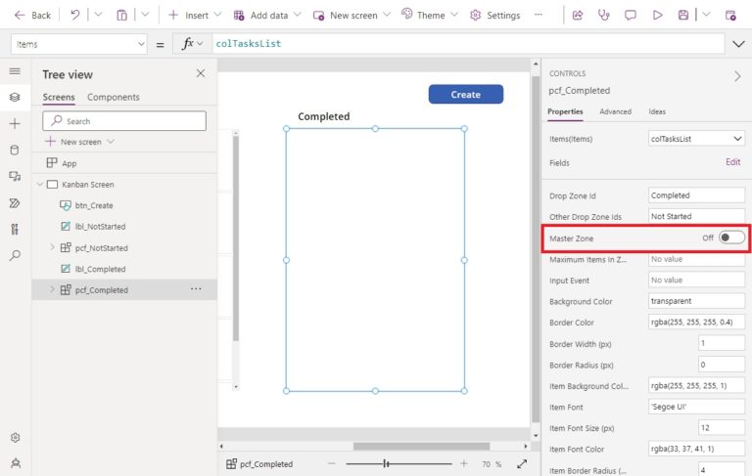The width and height of the screenshot is (752, 476).
Task: Collapse the Kanban Screen tree node
Action: click(x=39, y=185)
